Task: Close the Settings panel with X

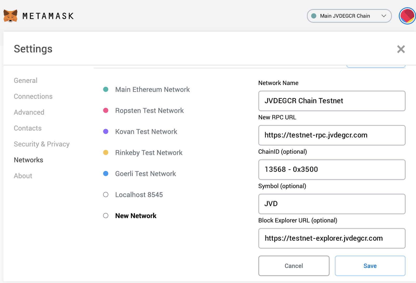Action: tap(401, 49)
